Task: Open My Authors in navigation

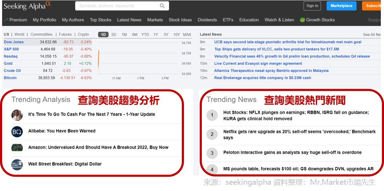Action: click(73, 20)
